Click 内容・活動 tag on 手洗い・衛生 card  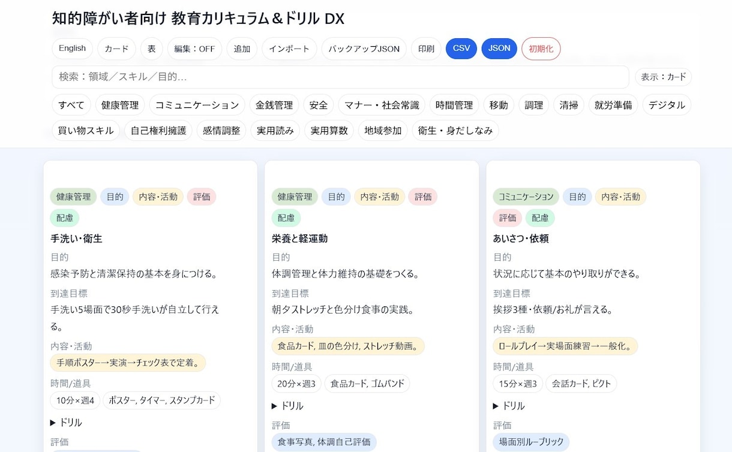coord(158,197)
